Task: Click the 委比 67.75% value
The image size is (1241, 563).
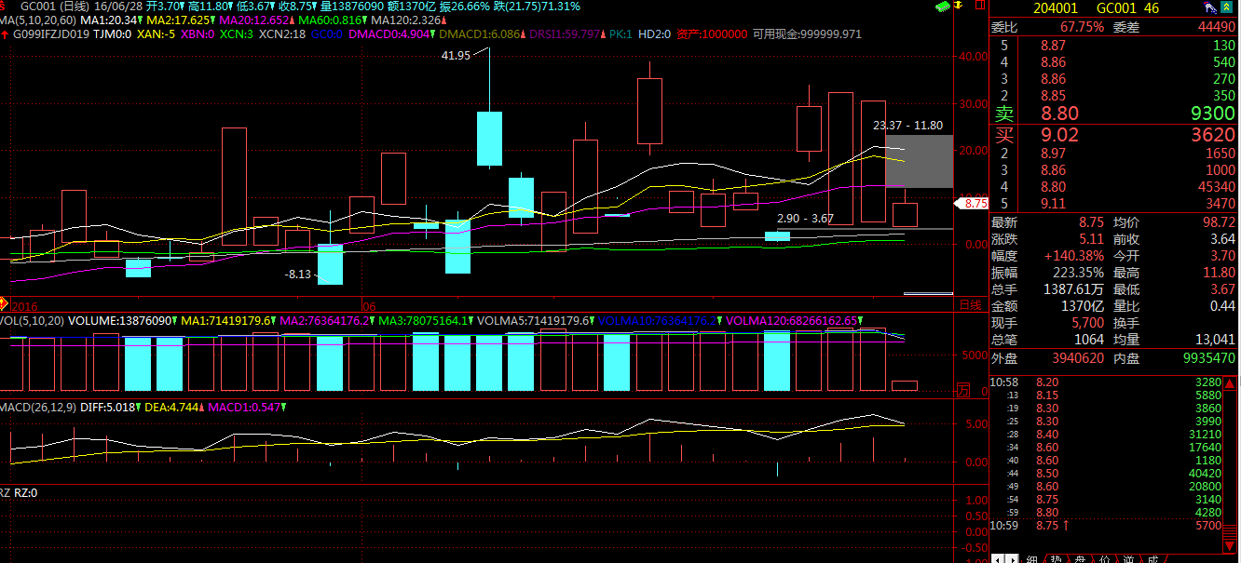Action: (x=1082, y=27)
